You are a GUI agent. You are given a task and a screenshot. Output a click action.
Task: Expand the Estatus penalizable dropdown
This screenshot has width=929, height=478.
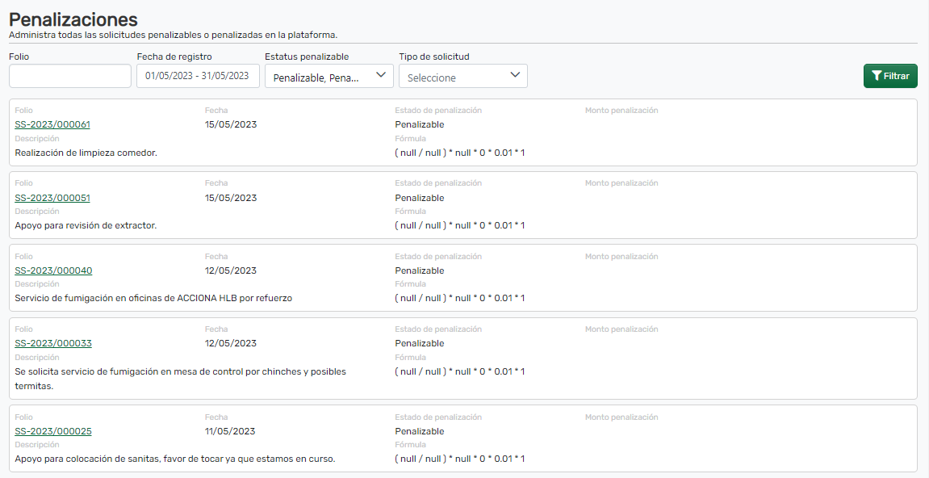(328, 77)
